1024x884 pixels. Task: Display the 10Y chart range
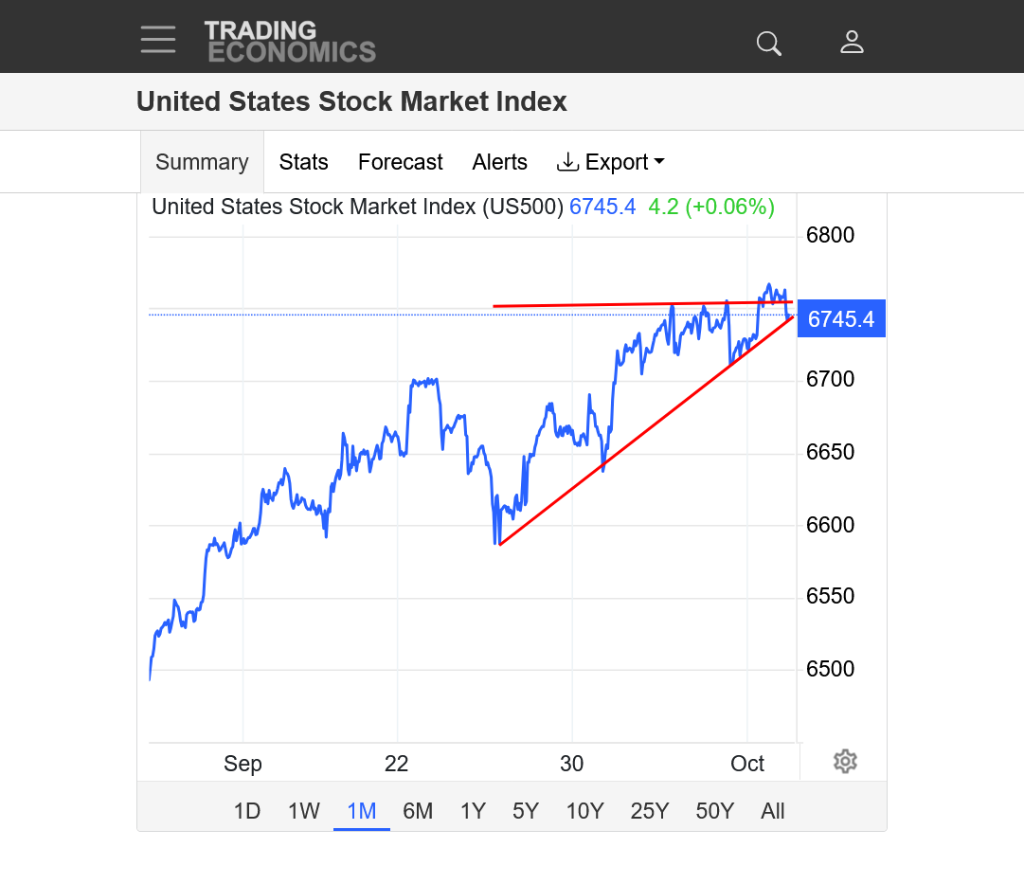584,811
